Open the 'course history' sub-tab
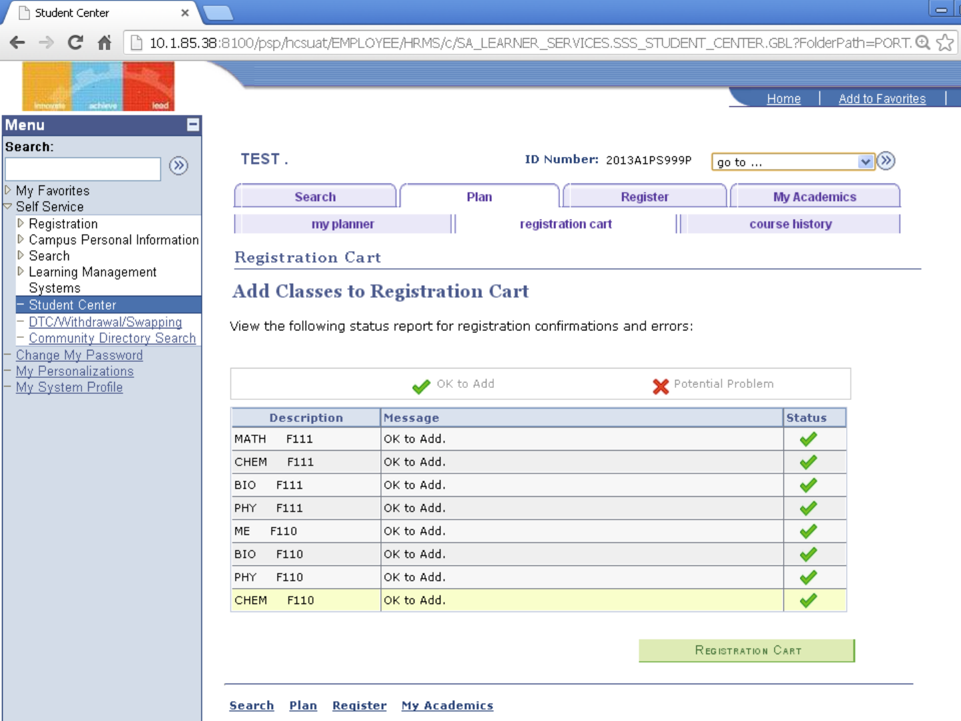 pyautogui.click(x=791, y=224)
